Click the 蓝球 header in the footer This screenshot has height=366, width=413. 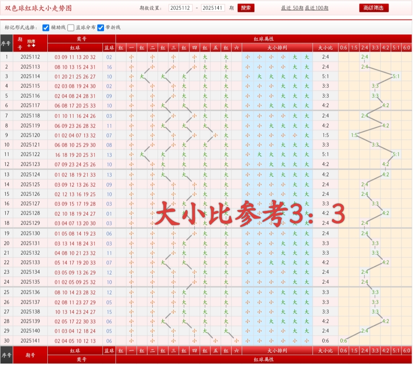[110, 351]
